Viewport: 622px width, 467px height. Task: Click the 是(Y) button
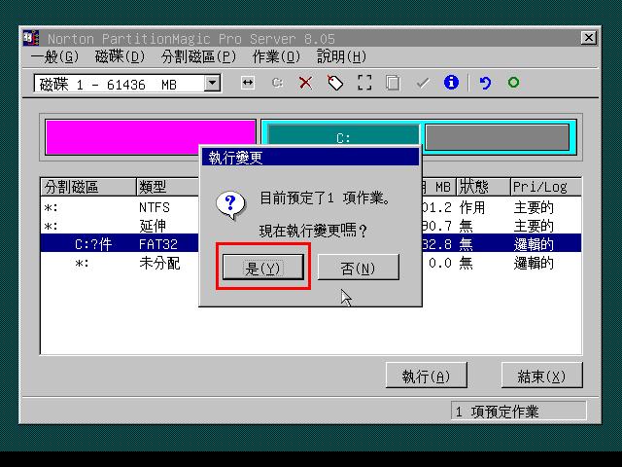coord(263,268)
